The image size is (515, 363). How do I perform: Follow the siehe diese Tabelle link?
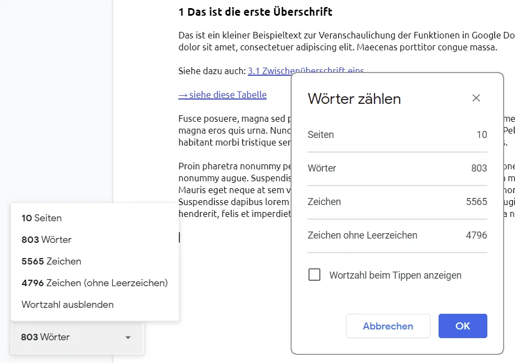(223, 95)
